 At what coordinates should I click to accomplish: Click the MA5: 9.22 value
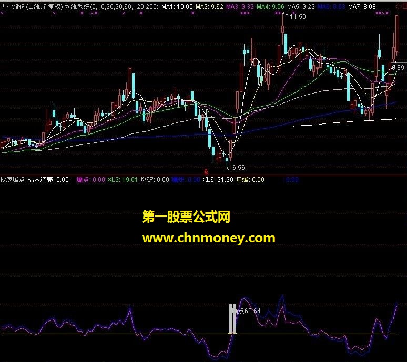click(x=301, y=7)
